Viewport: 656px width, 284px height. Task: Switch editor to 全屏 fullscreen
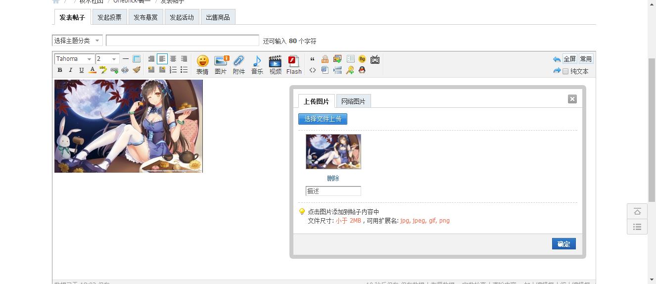570,59
